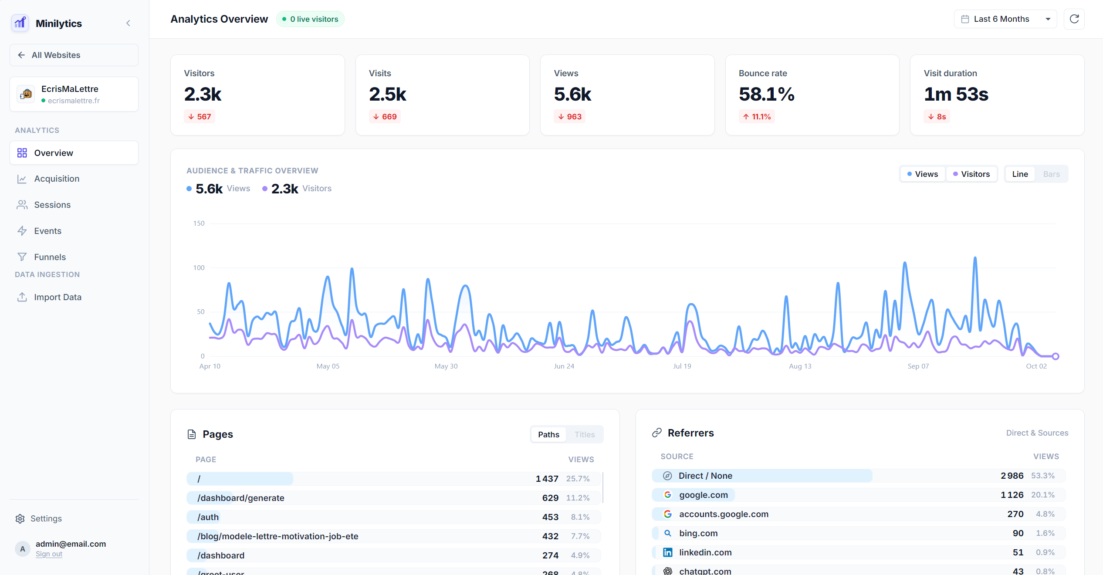
Task: Refresh the analytics data
Action: pos(1074,19)
